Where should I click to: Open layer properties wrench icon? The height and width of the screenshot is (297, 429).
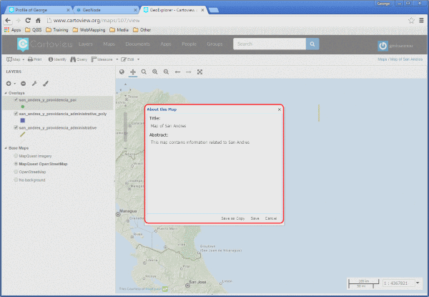click(34, 84)
